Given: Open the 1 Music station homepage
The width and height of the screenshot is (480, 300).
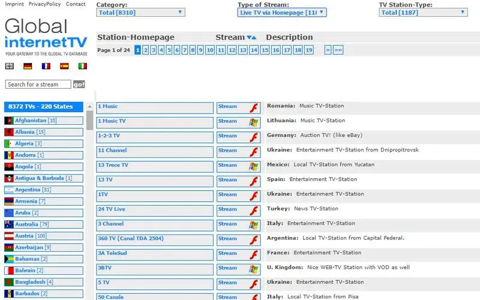Looking at the screenshot, I should click(x=155, y=108).
